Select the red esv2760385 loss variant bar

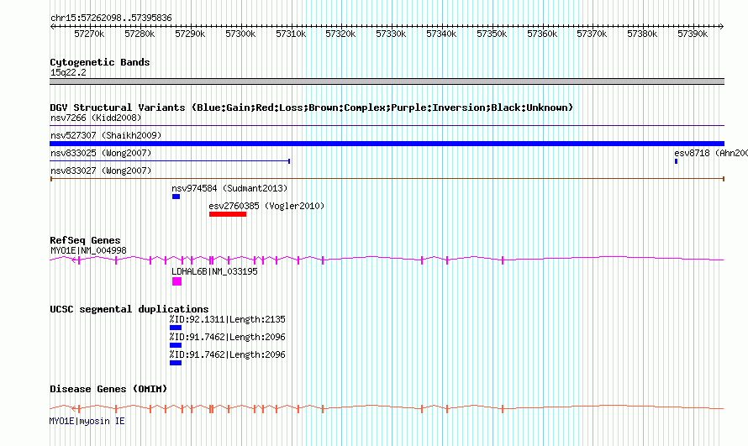(228, 214)
